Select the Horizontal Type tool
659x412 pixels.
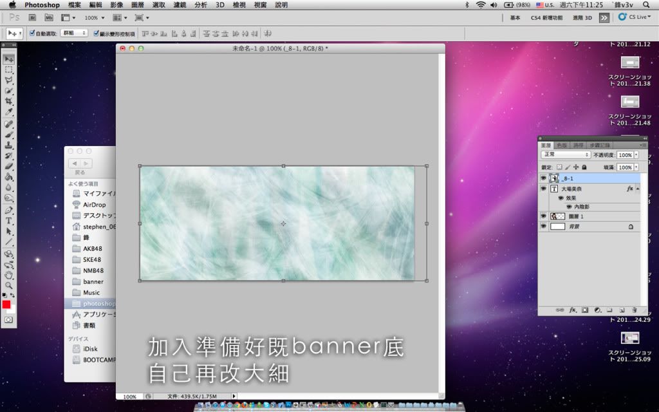coord(9,221)
